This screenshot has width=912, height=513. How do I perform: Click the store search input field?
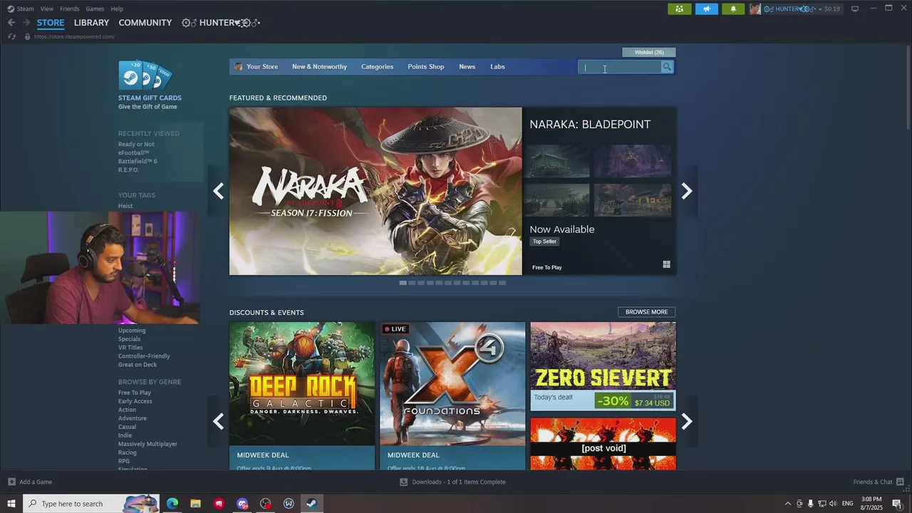click(x=619, y=67)
